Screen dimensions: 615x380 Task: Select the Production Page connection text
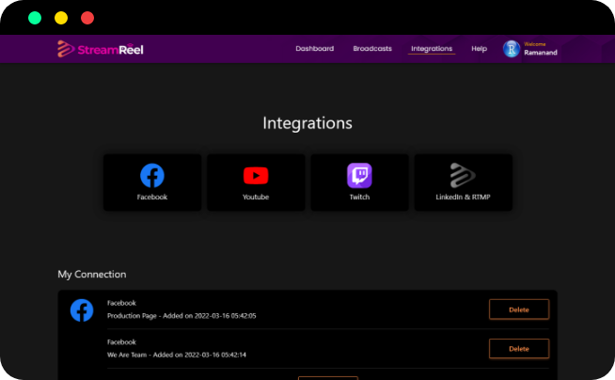coord(181,316)
